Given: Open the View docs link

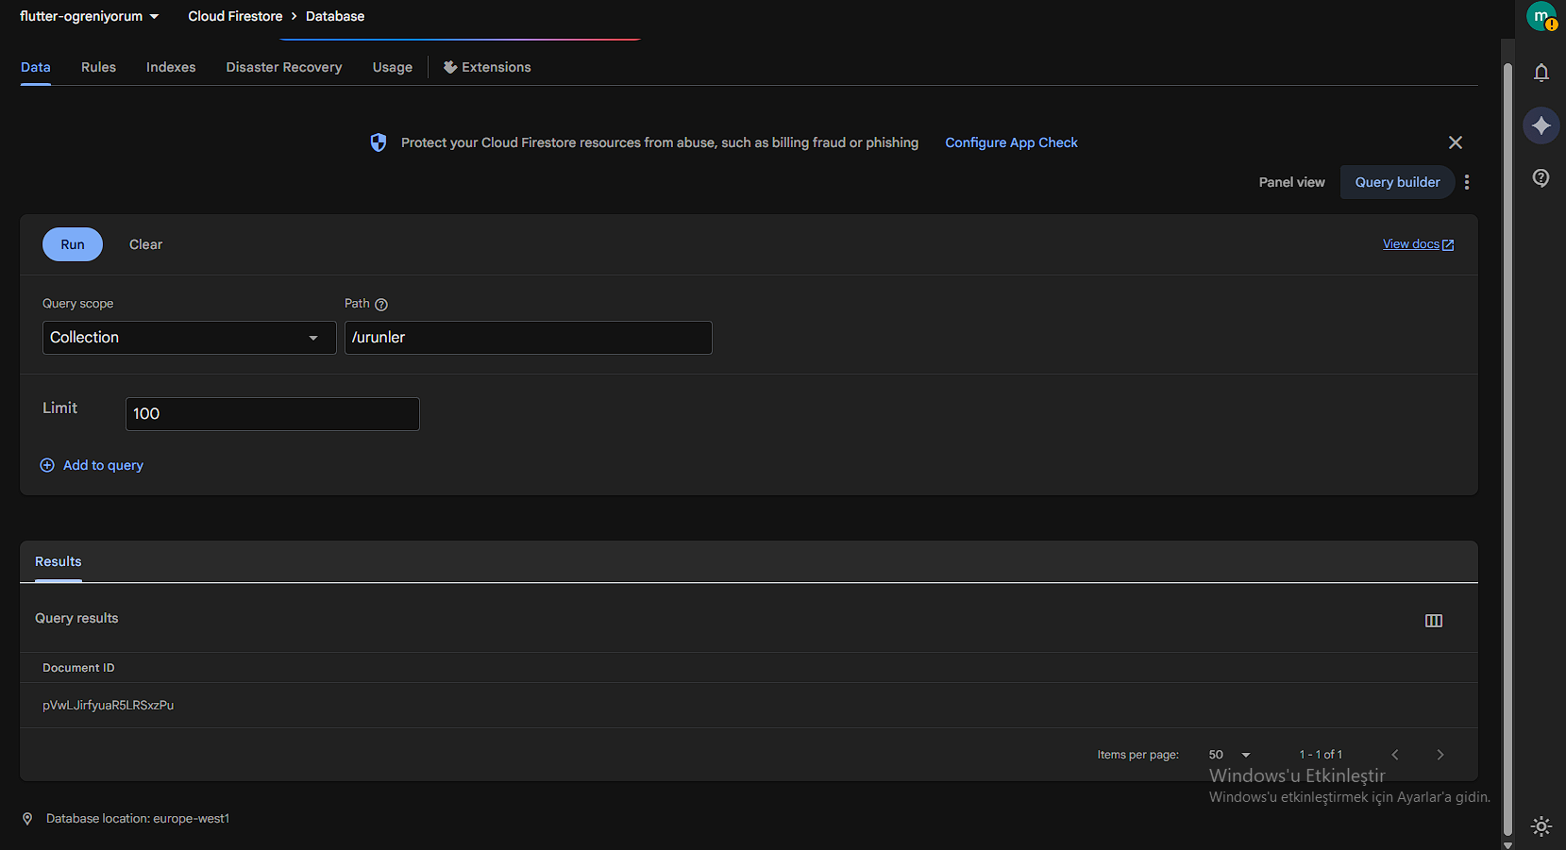Looking at the screenshot, I should 1411,244.
